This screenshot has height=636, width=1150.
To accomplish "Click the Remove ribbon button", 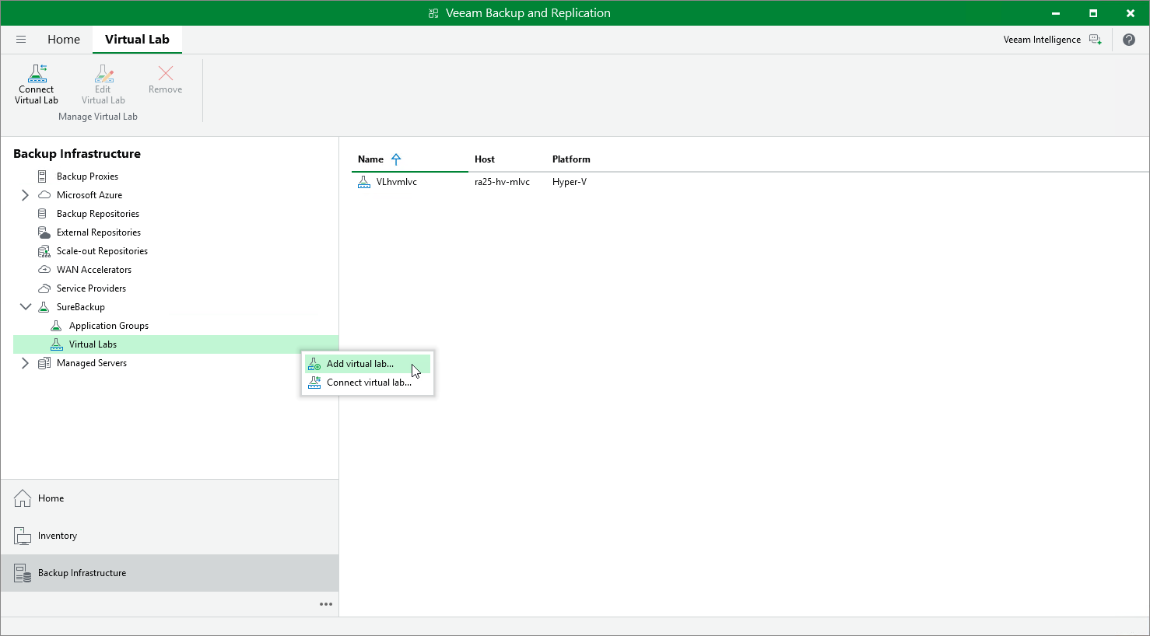I will coord(166,79).
